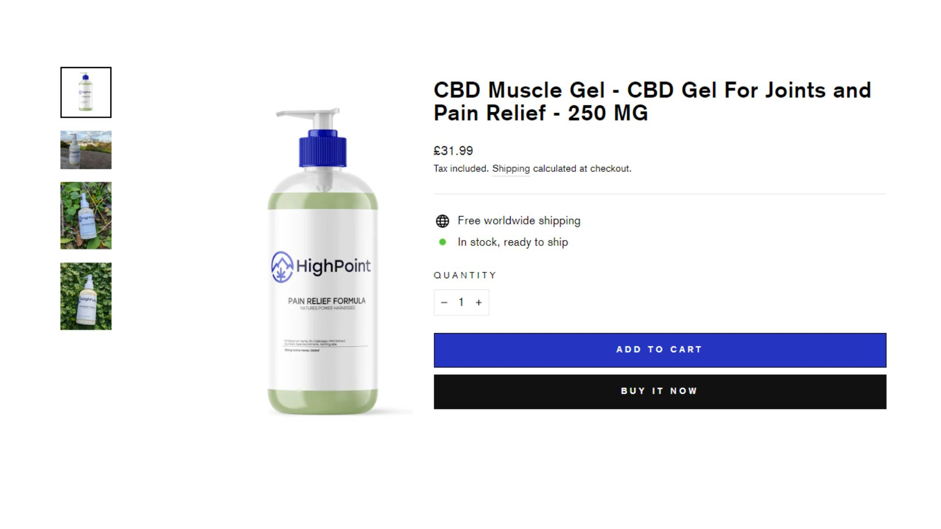Click the quantity number field

[x=461, y=302]
